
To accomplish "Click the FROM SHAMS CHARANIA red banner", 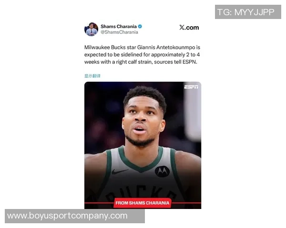I will pos(143,203).
